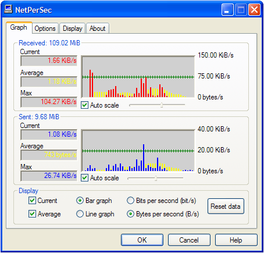Click the Reset data button

(226, 206)
